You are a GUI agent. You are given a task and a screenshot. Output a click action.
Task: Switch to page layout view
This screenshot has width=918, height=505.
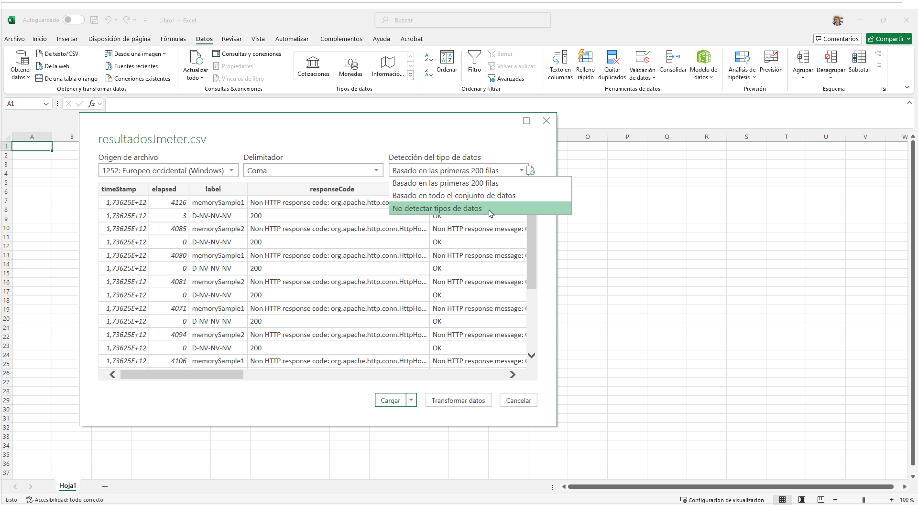pos(802,500)
